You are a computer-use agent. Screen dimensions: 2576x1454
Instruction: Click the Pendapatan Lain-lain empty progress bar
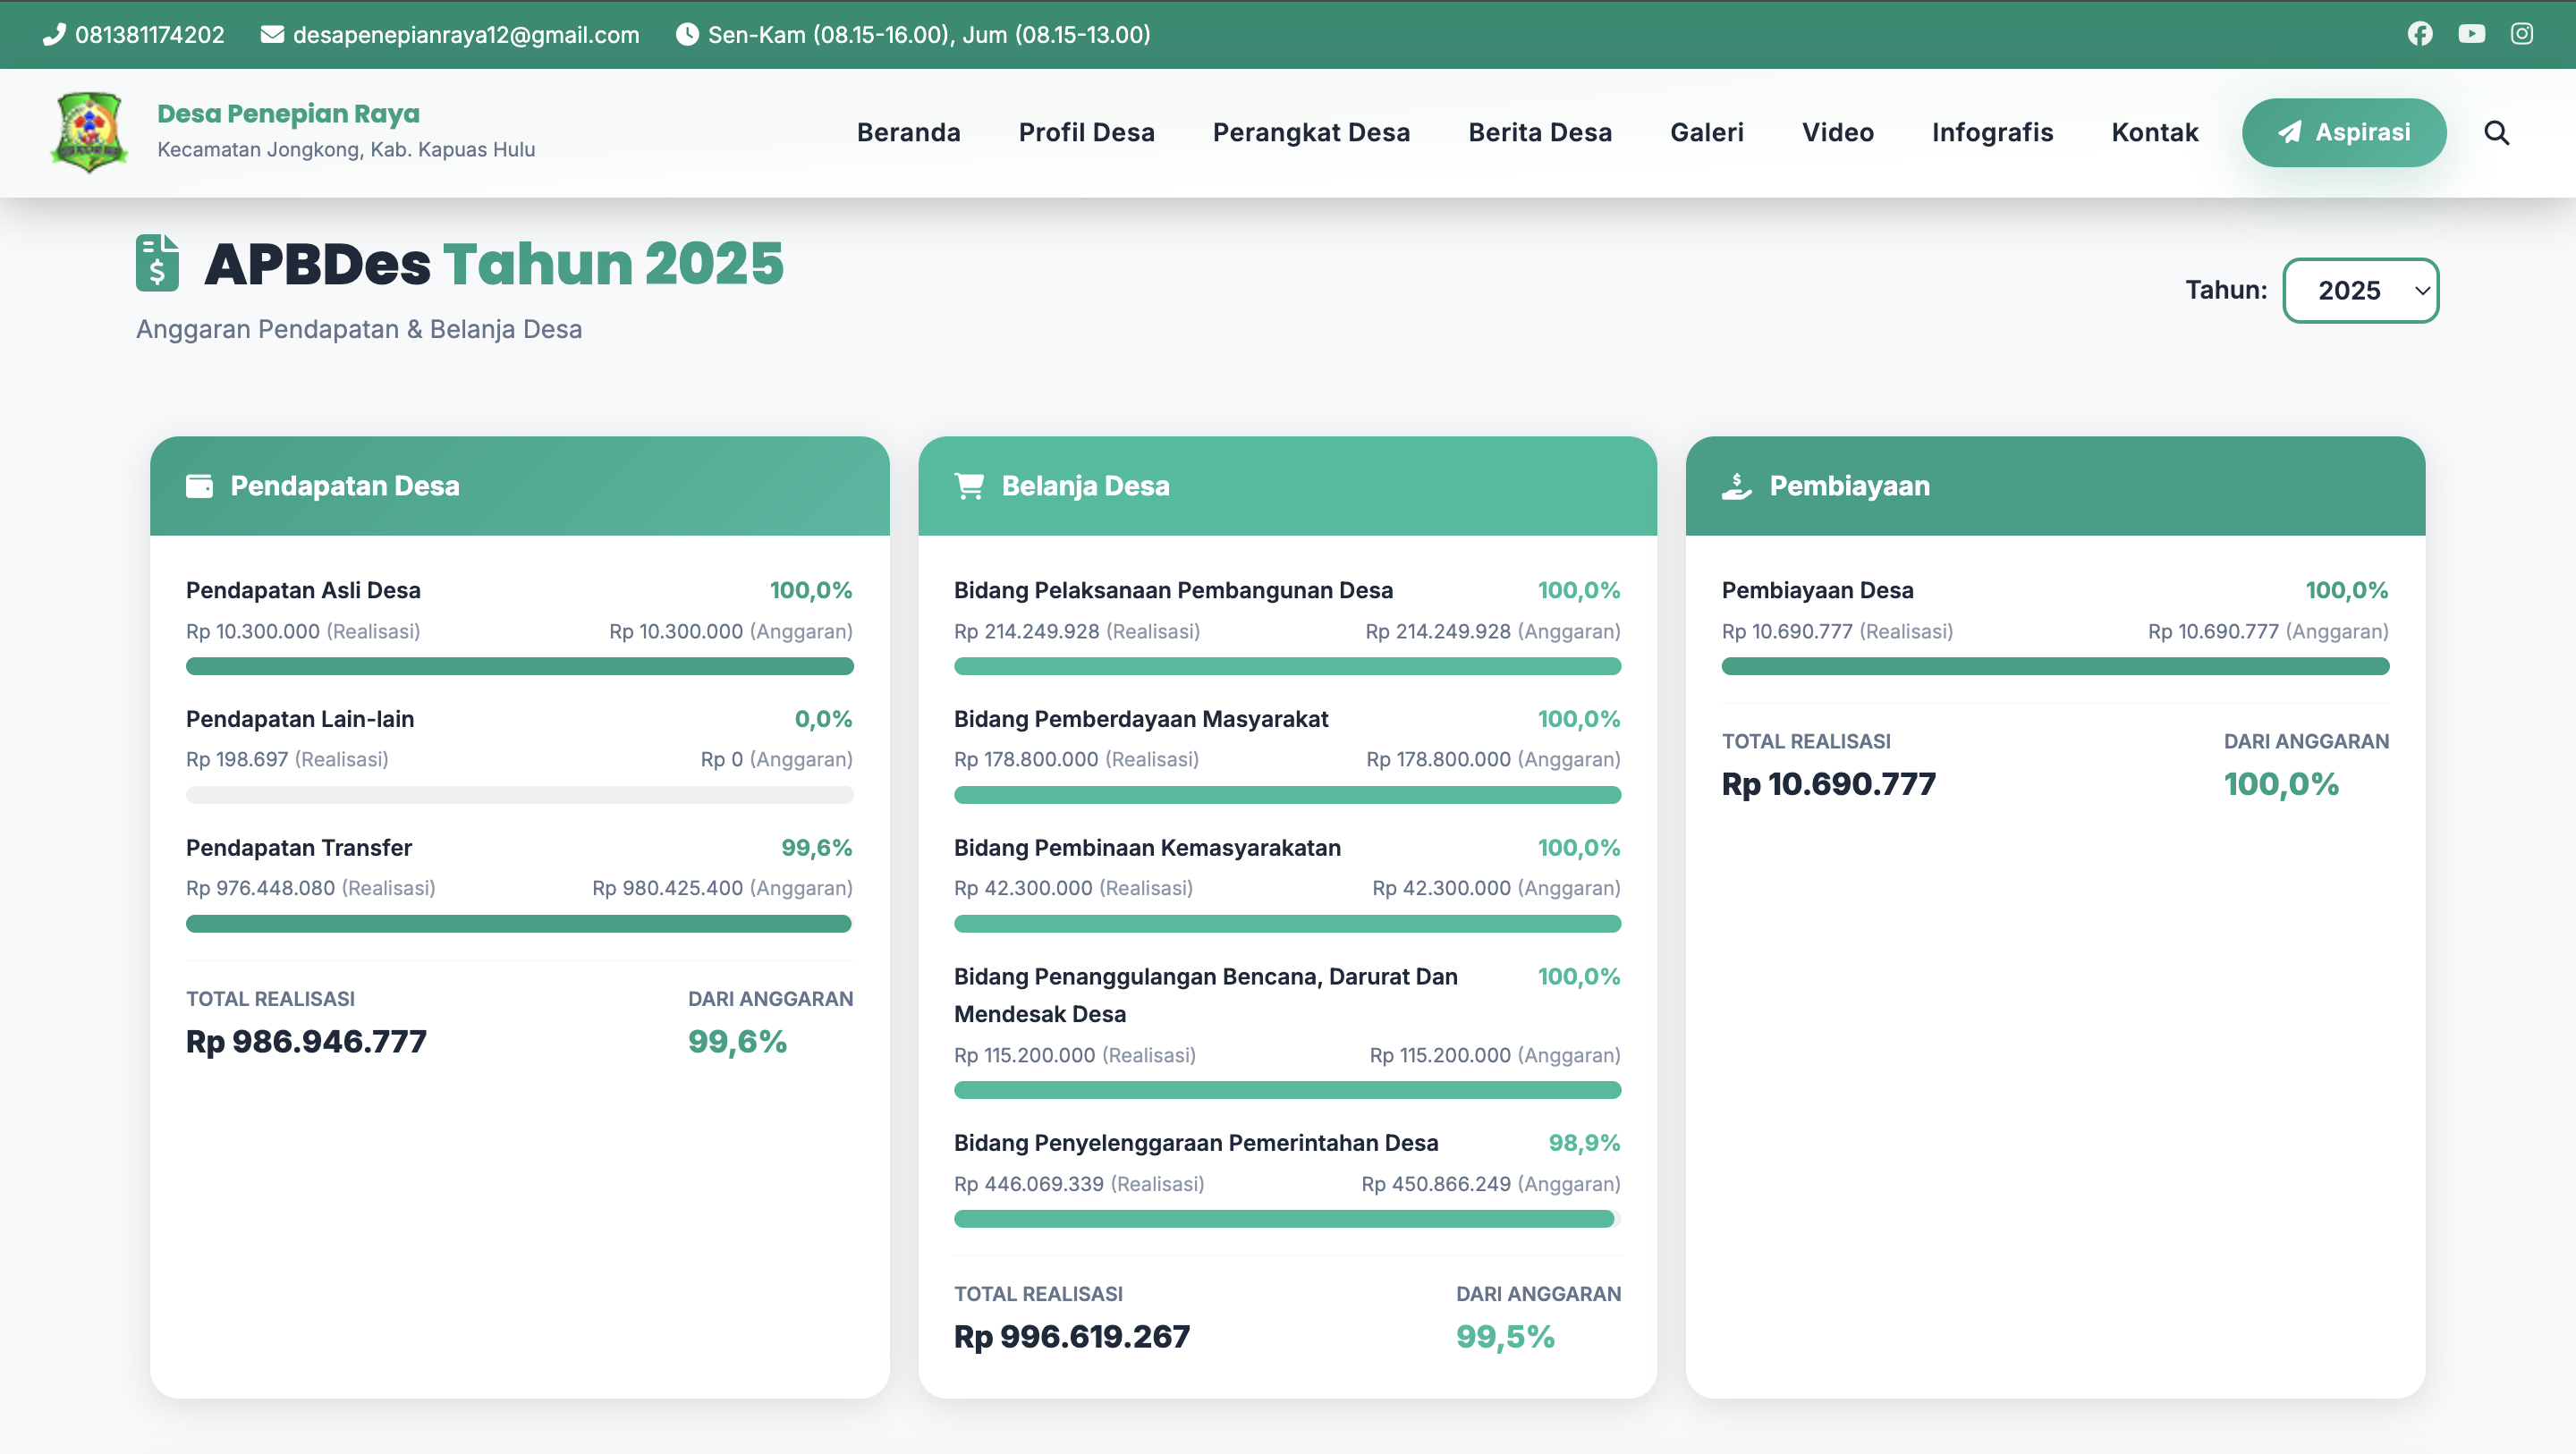(x=519, y=795)
